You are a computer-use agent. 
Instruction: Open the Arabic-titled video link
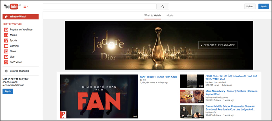231,77
